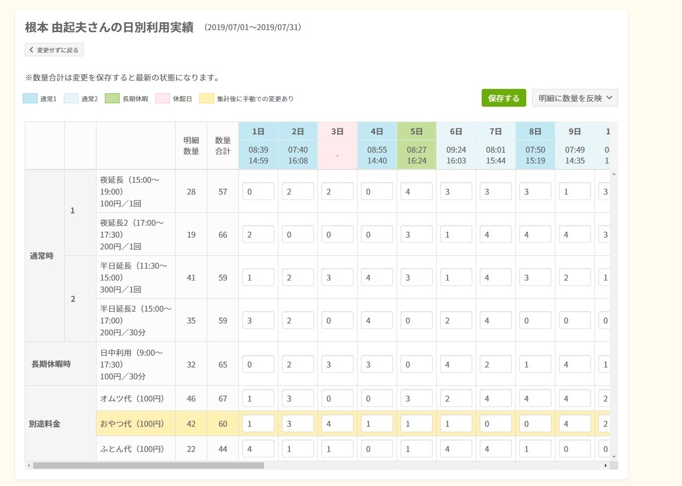This screenshot has height=486, width=682.
Task: Click the 明細数量 column header
Action: [191, 146]
